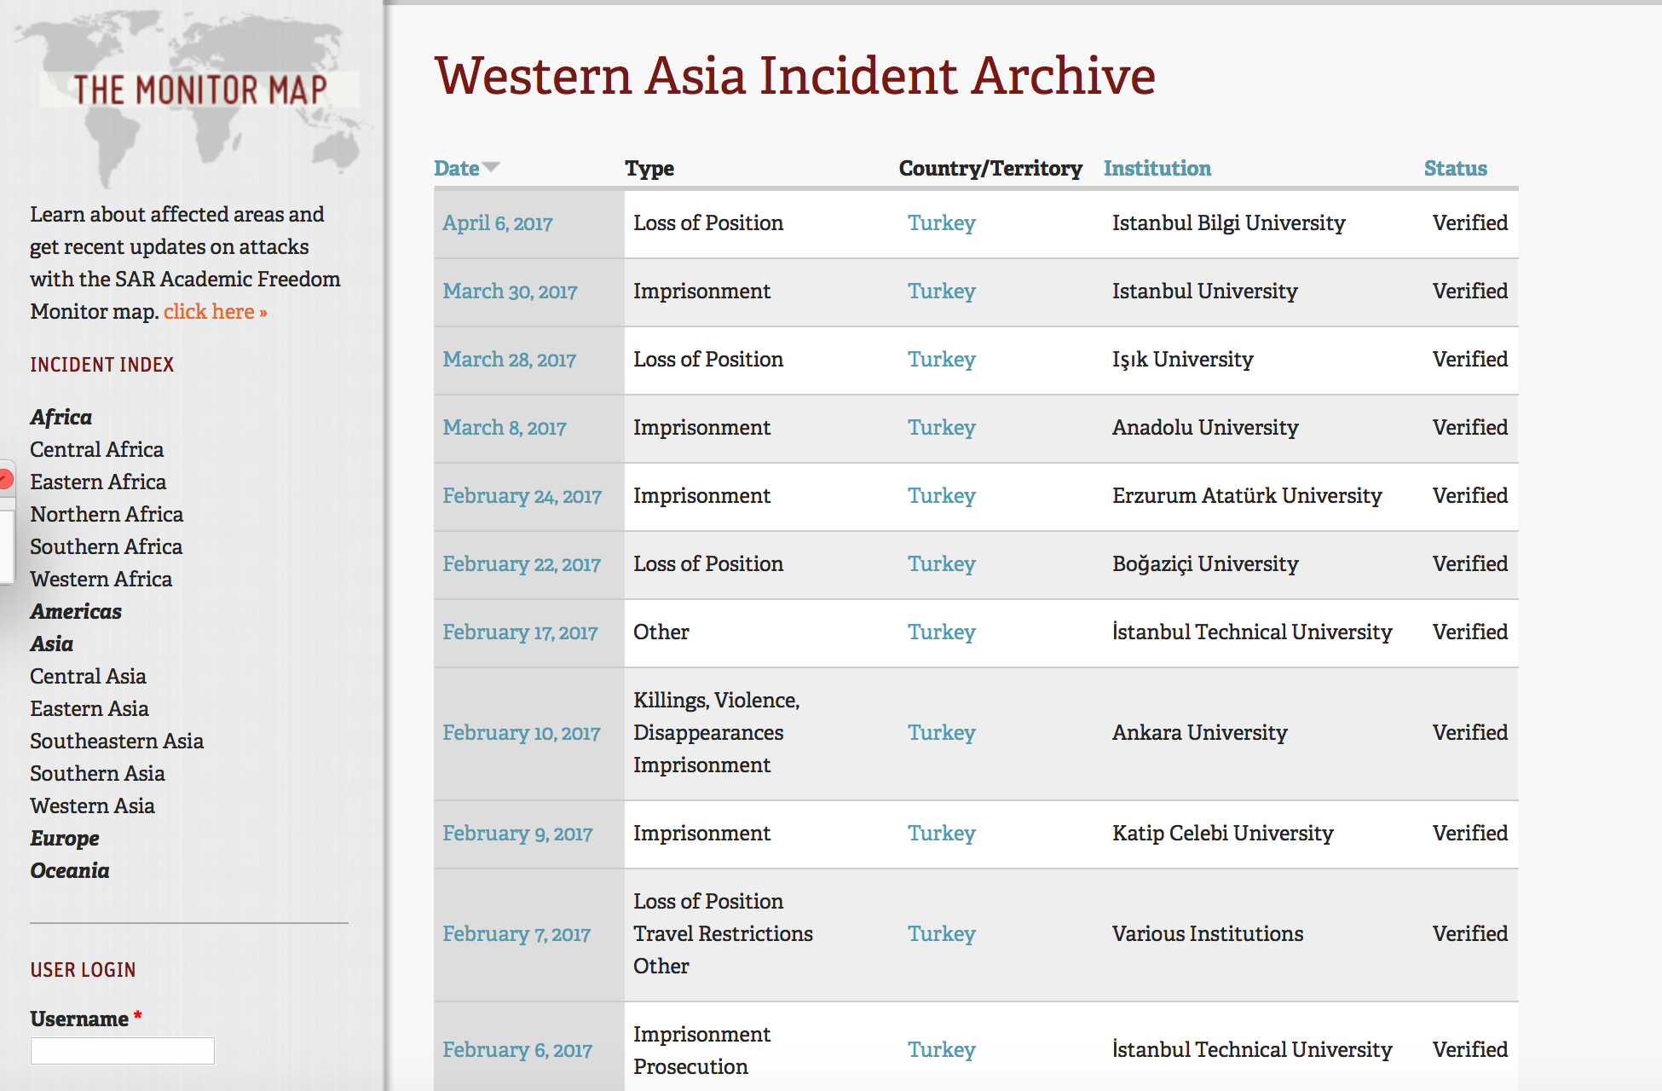Click the Date column sort arrow
The height and width of the screenshot is (1091, 1662).
click(491, 167)
